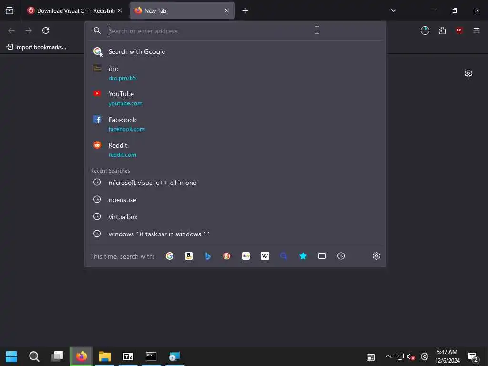Open the Windows Start menu
This screenshot has height=366, width=488.
(x=11, y=356)
